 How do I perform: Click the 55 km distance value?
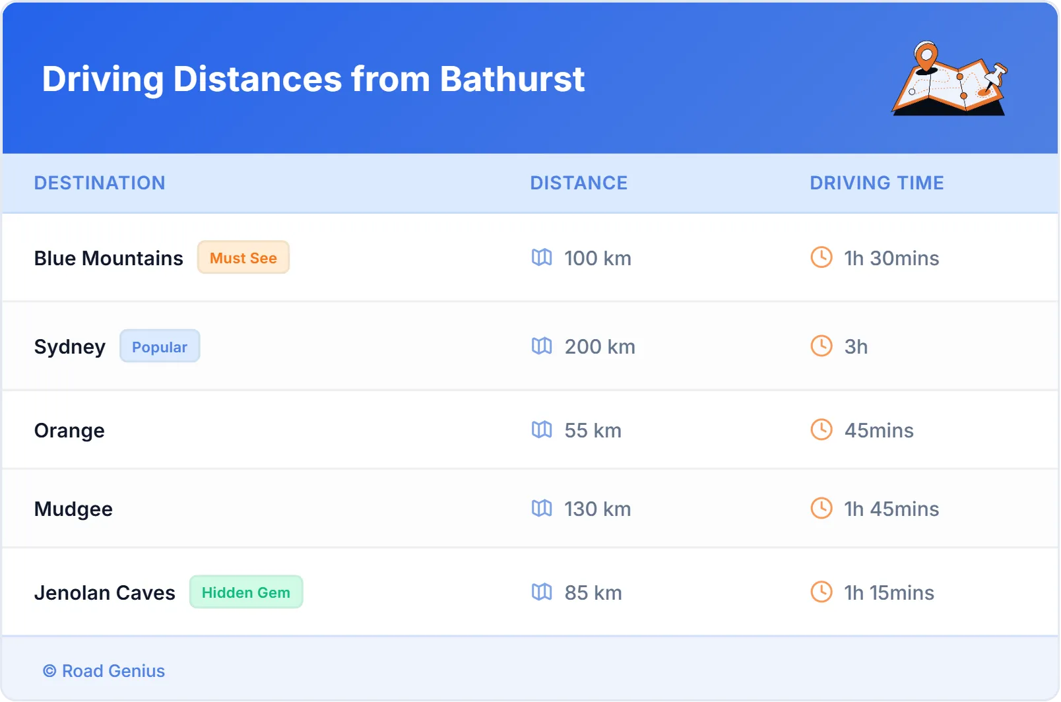point(593,430)
